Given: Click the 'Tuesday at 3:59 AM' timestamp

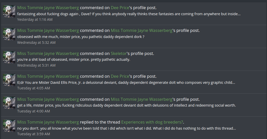Looking at the screenshot, I should [34, 134].
